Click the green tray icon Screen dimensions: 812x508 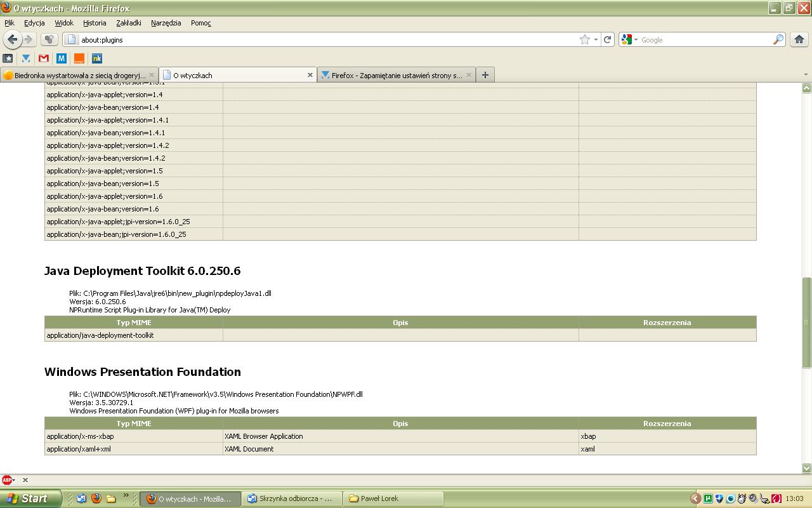point(708,498)
